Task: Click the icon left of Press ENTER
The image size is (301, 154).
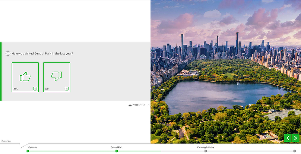Action: point(130,105)
